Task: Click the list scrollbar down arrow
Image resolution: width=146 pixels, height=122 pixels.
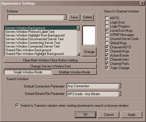Action: coord(78,54)
